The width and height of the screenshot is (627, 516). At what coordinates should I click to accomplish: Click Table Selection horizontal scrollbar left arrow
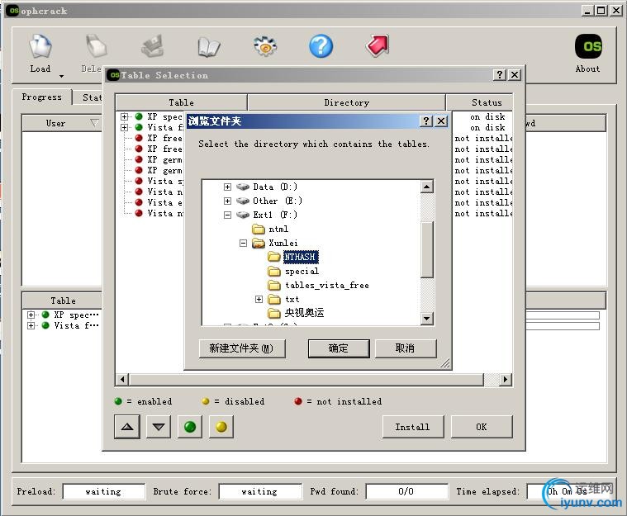click(x=122, y=379)
